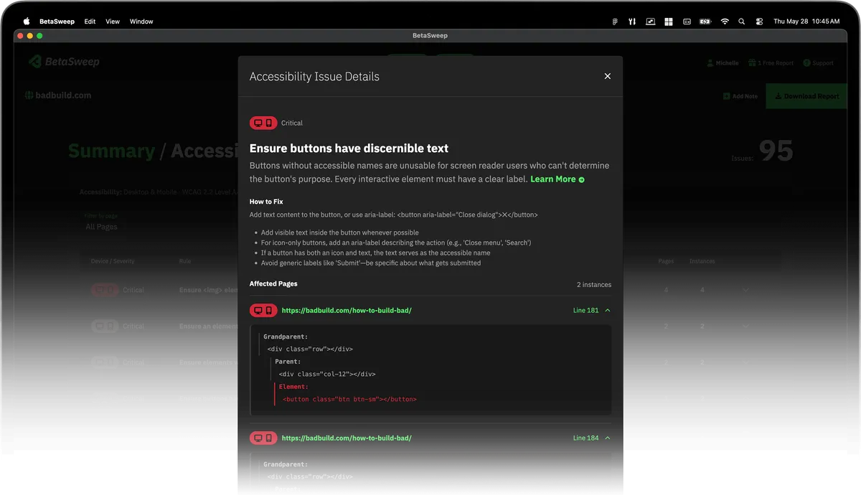Open the Edit menu

(90, 22)
